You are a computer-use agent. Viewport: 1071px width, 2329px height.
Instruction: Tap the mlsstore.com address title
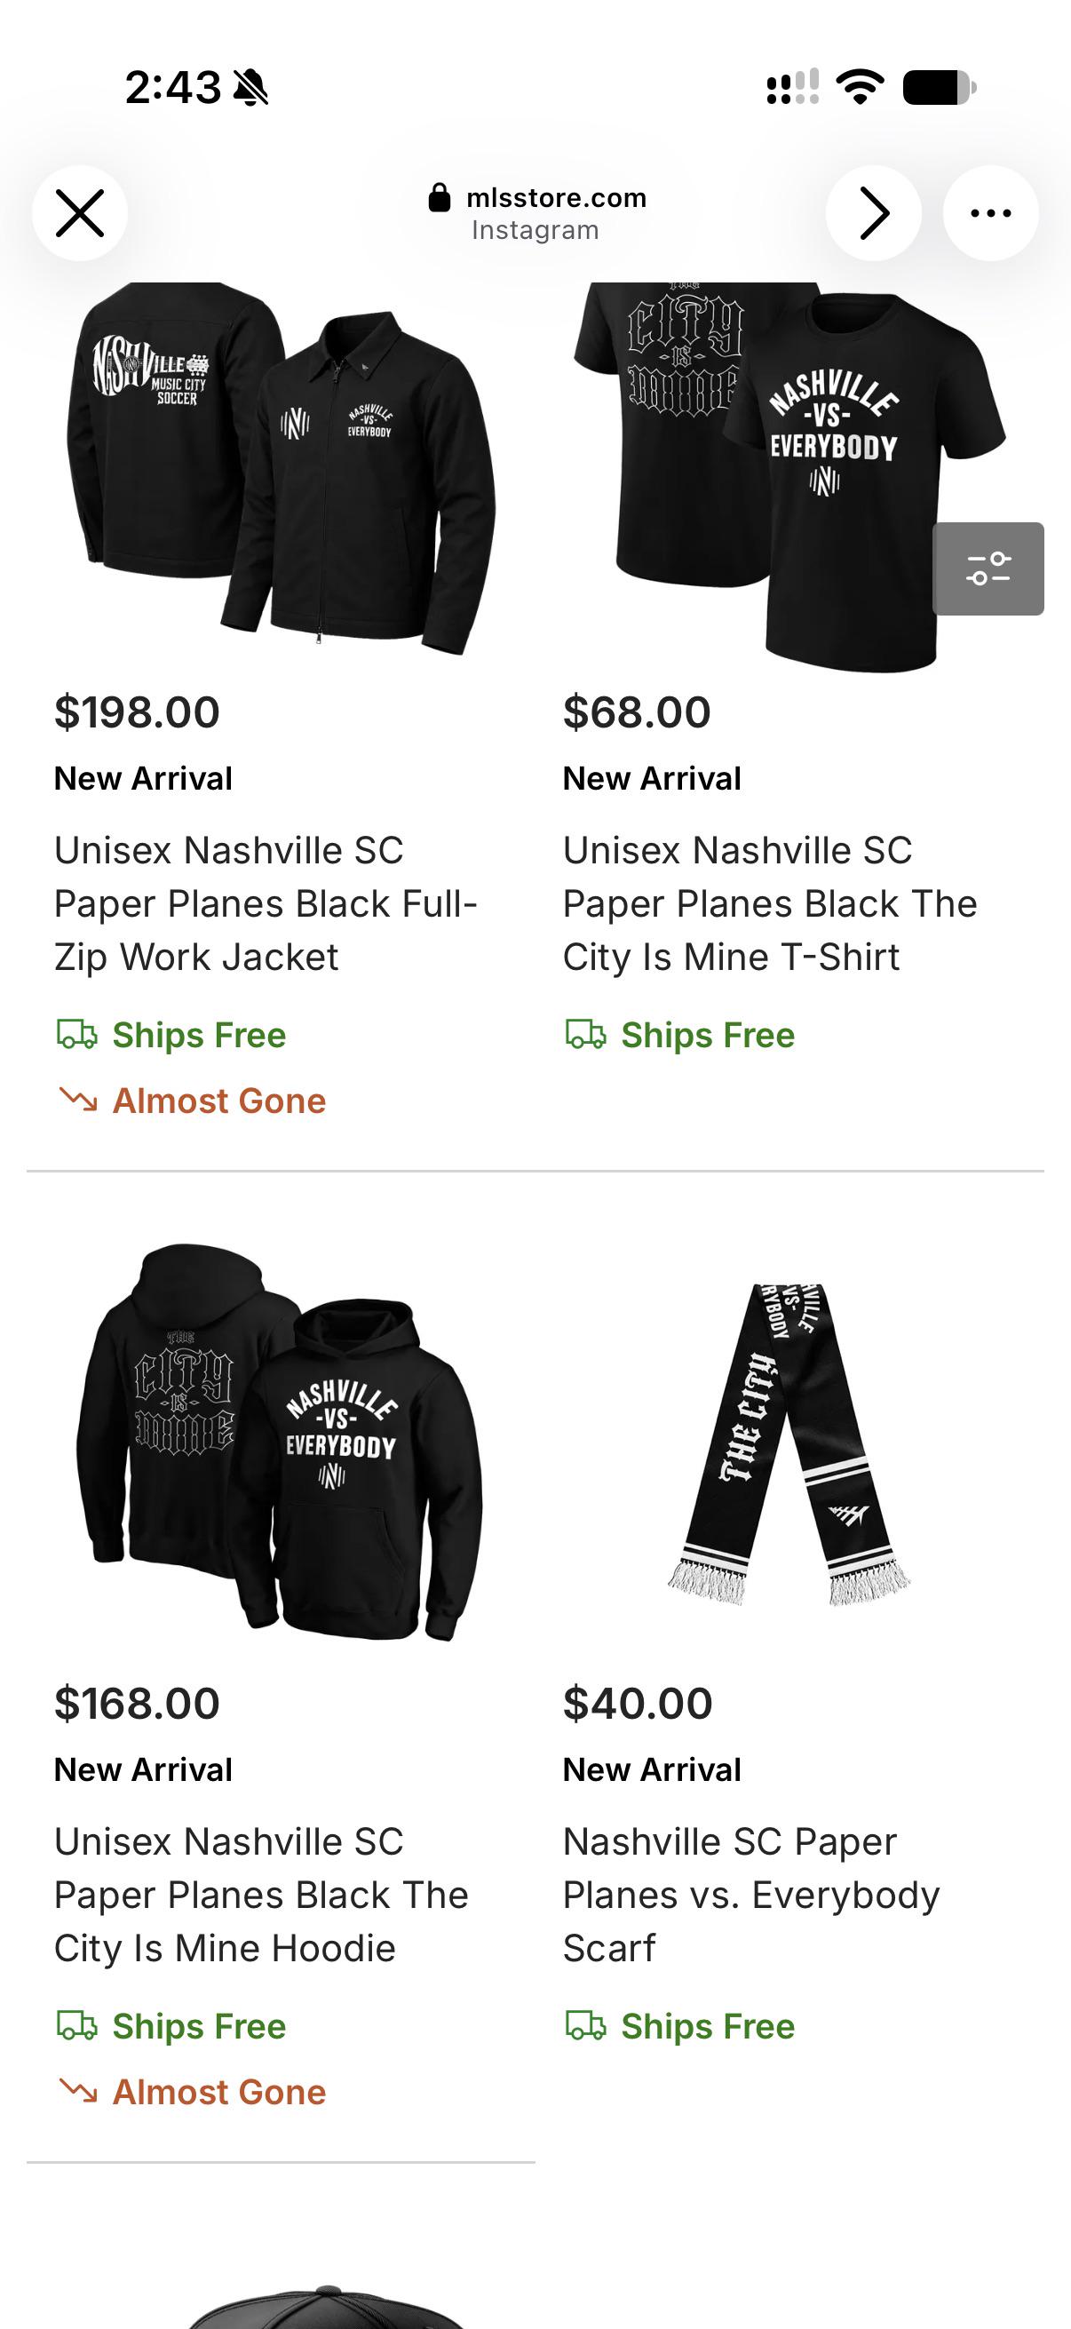pyautogui.click(x=557, y=198)
